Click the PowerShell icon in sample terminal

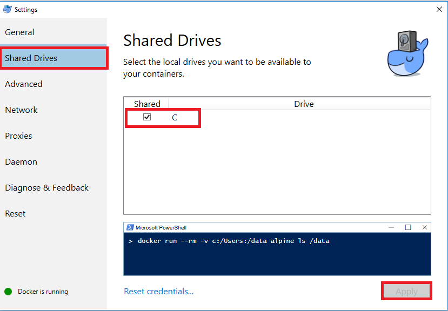130,227
